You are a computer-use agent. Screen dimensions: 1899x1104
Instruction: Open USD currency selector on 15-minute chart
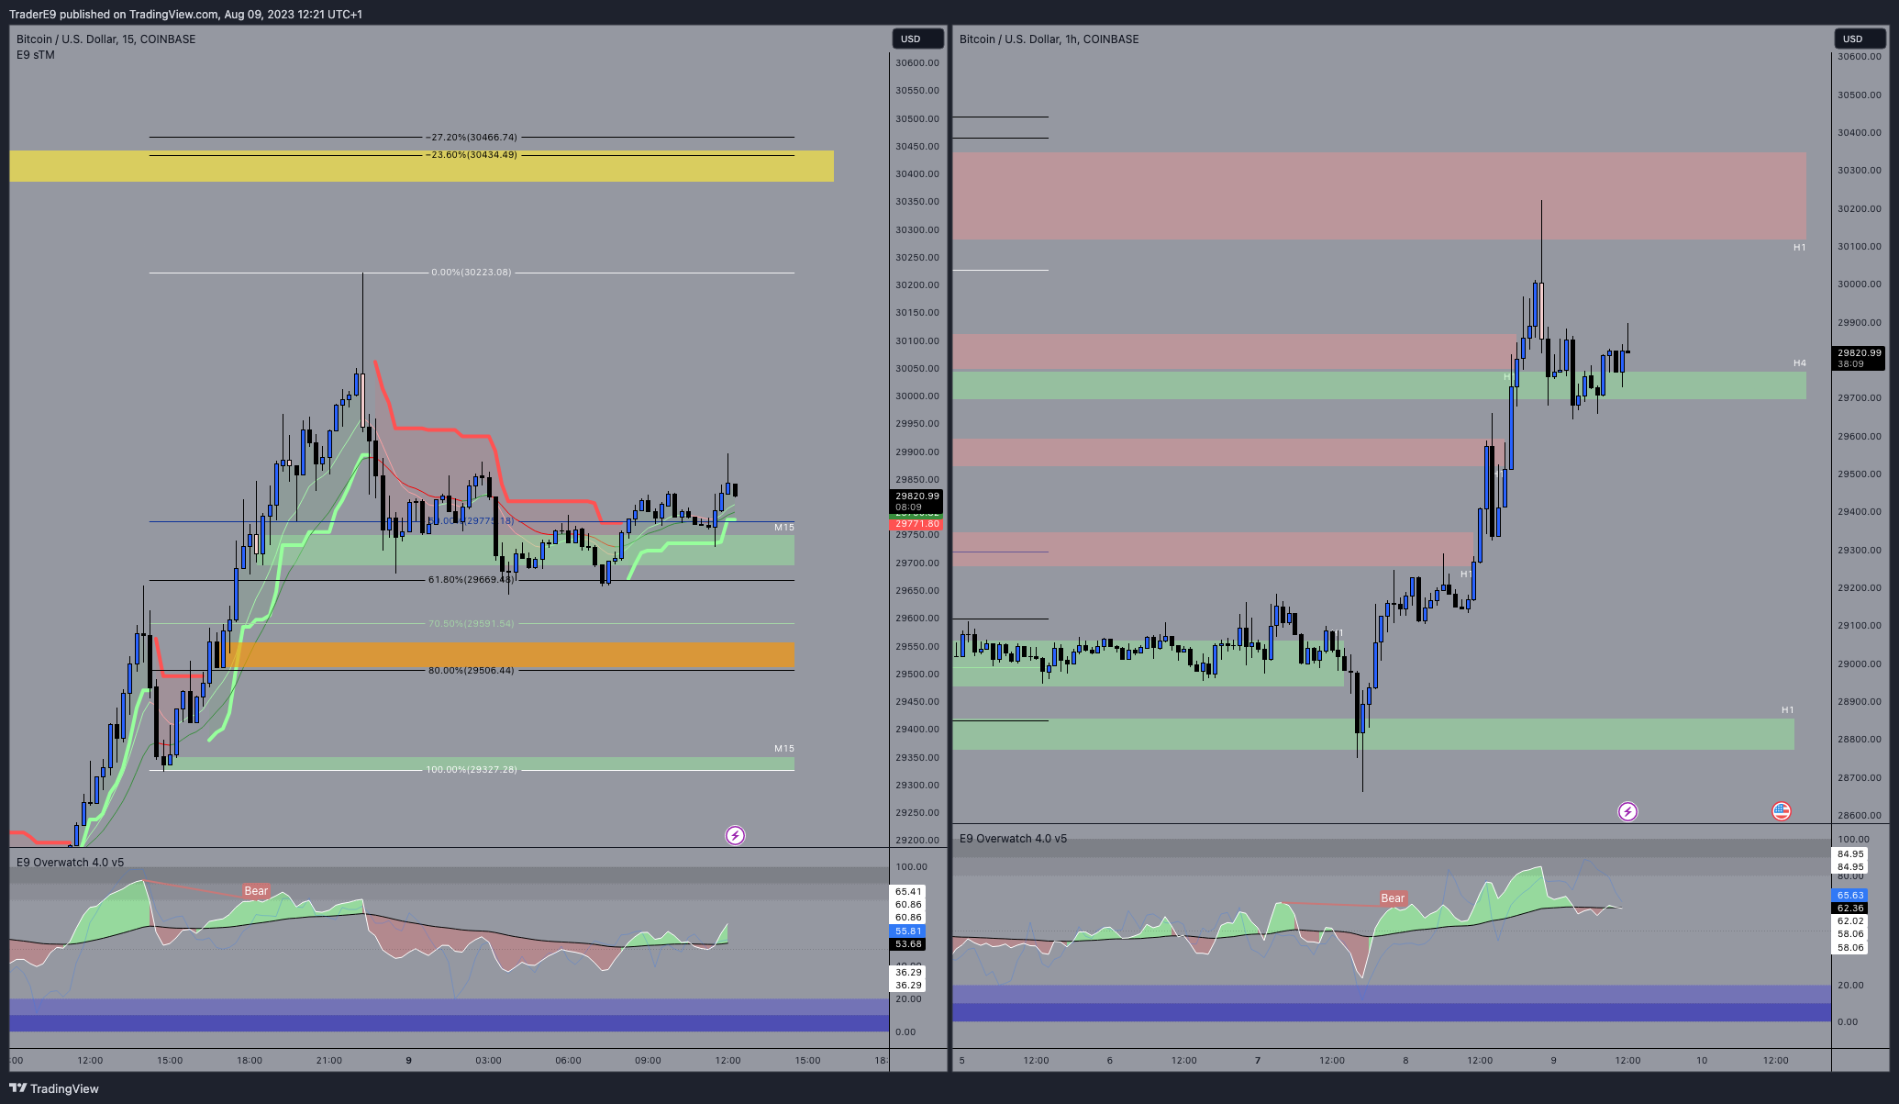(917, 39)
